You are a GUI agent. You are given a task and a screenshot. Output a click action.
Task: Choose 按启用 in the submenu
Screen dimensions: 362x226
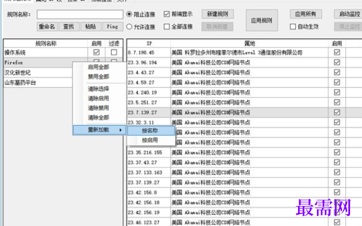point(151,140)
